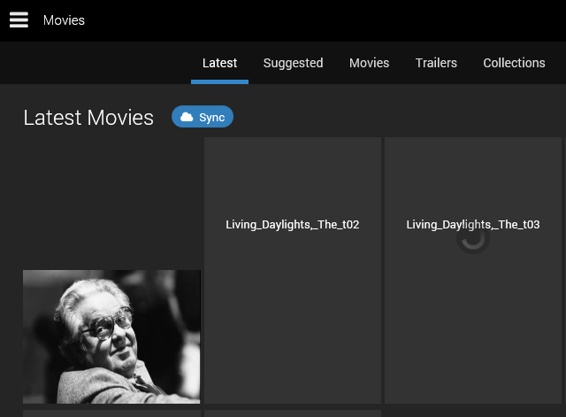Click the Movies page title in header
Screen dimensions: 566x417
pos(64,20)
